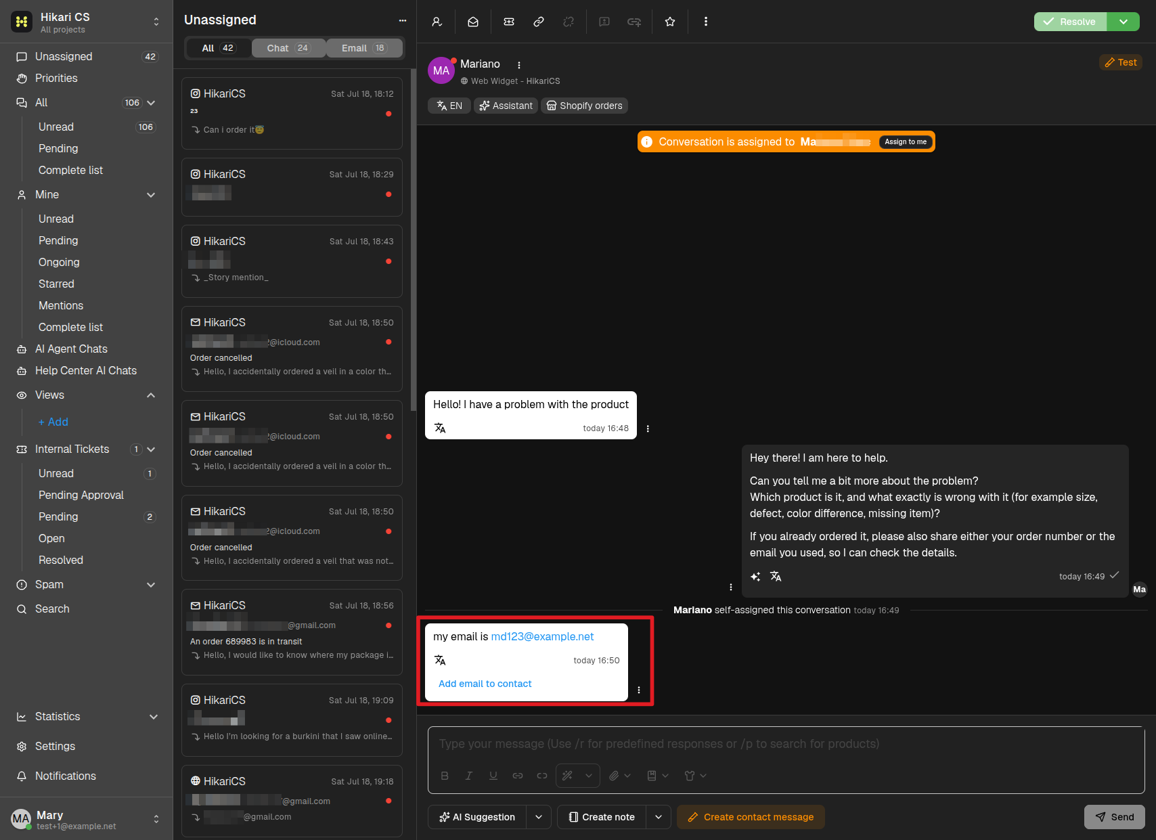This screenshot has height=840, width=1156.
Task: Expand the Resolve button dropdown arrow
Action: [1124, 22]
